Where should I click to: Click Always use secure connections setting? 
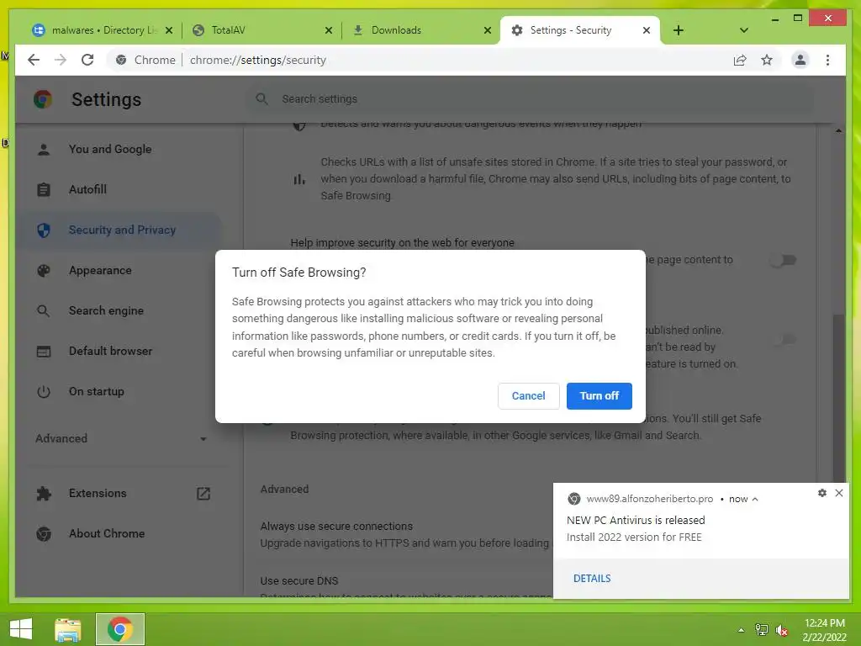(x=404, y=534)
